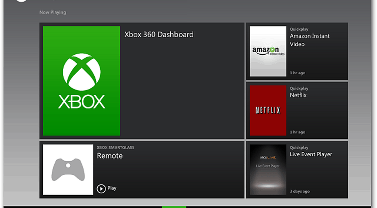This screenshot has width=377, height=208.
Task: Open the Xbox 360 Dashboard title
Action: click(159, 34)
